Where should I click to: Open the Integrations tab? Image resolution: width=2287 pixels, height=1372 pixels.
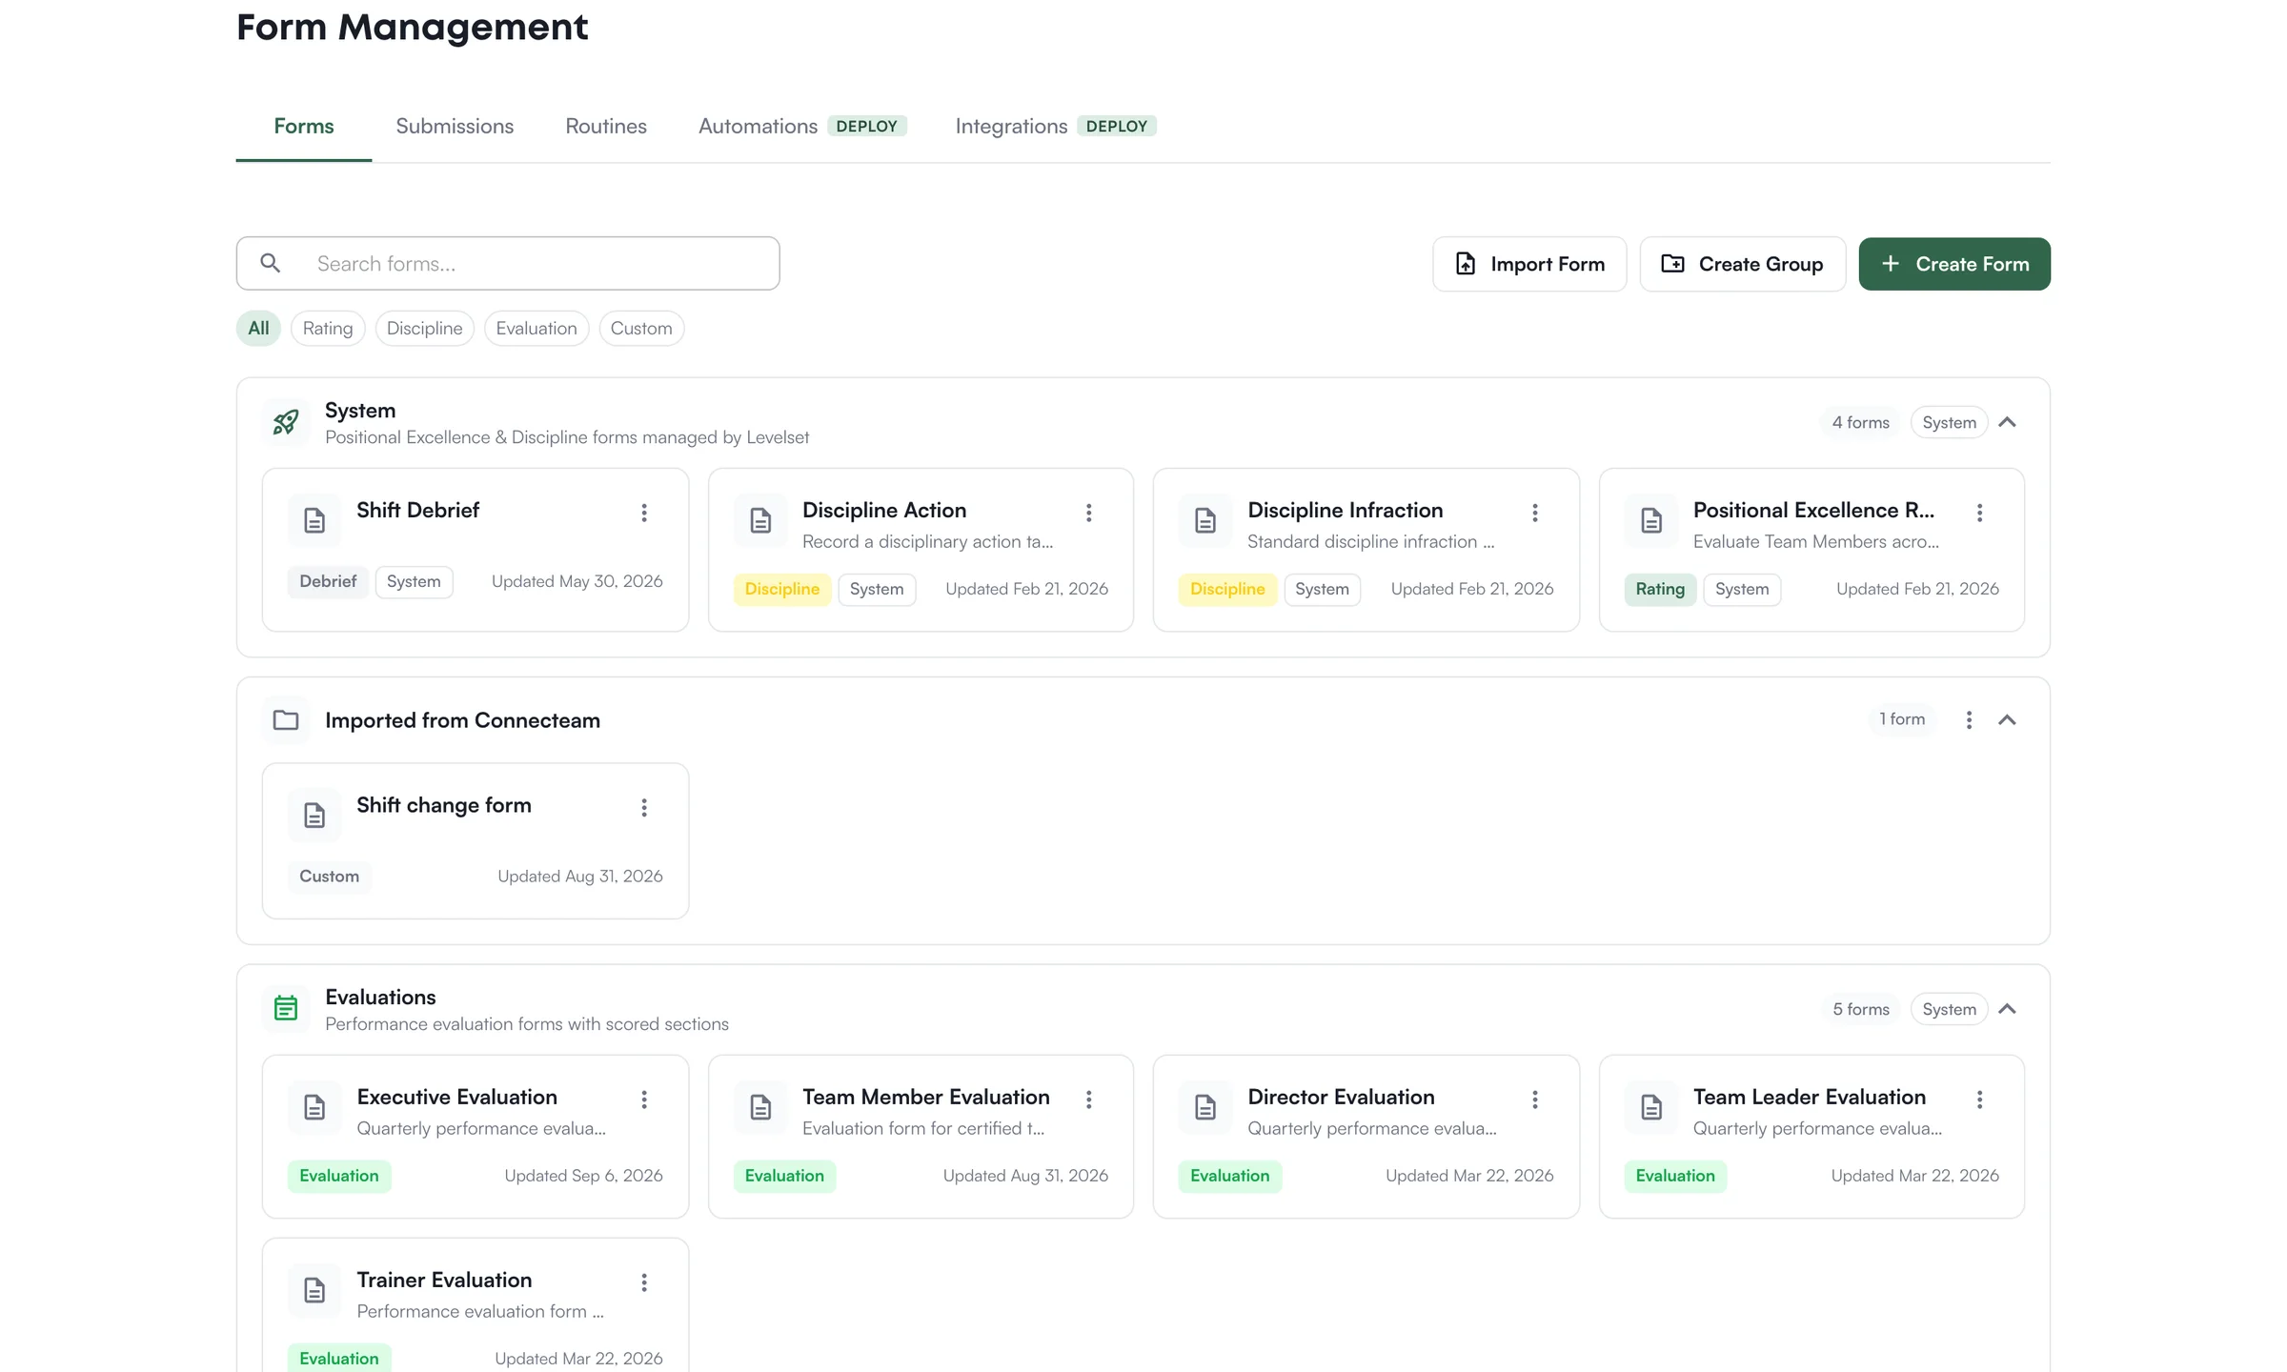coord(1056,126)
